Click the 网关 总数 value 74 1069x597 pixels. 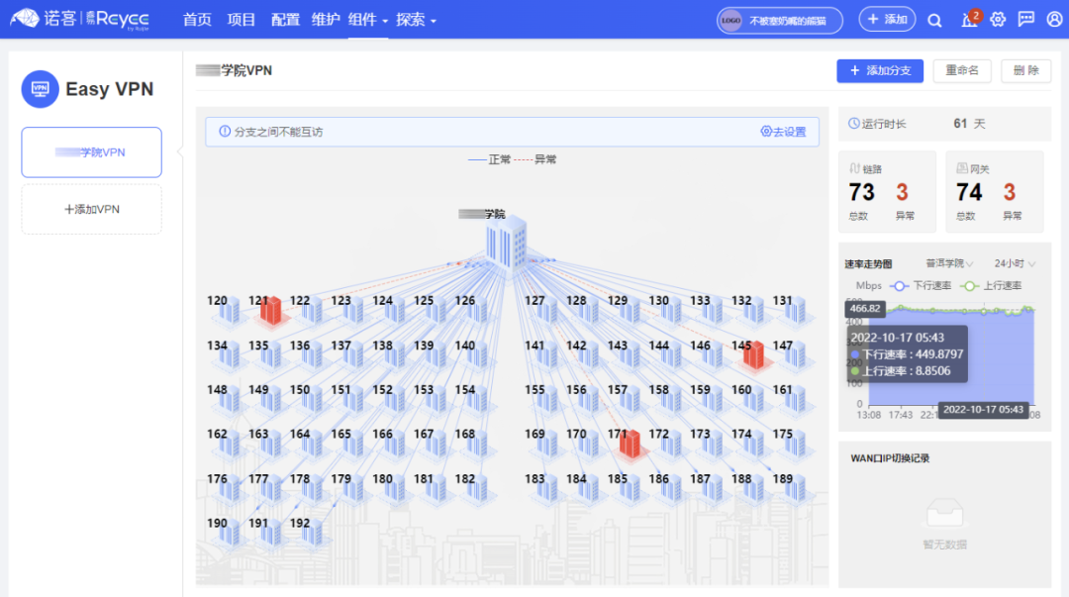(x=969, y=192)
